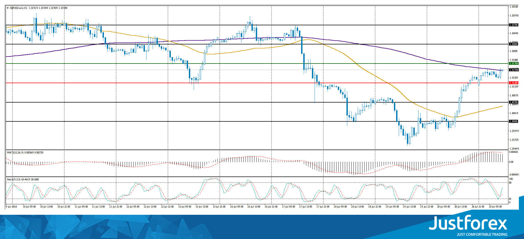Click the 16 Jul 21:00 time label
Viewport: 524px width, 239px height.
[x=271, y=207]
